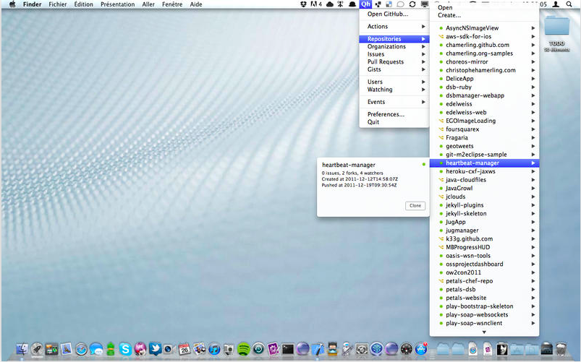Viewport: 581px width, 362px height.
Task: Open Spotlight search magnifier
Action: (x=569, y=4)
